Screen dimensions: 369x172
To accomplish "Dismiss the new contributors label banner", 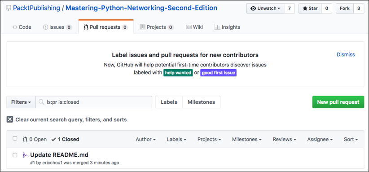I will 346,55.
